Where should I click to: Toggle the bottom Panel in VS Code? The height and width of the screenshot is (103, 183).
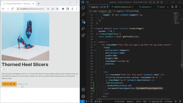(154, 2)
